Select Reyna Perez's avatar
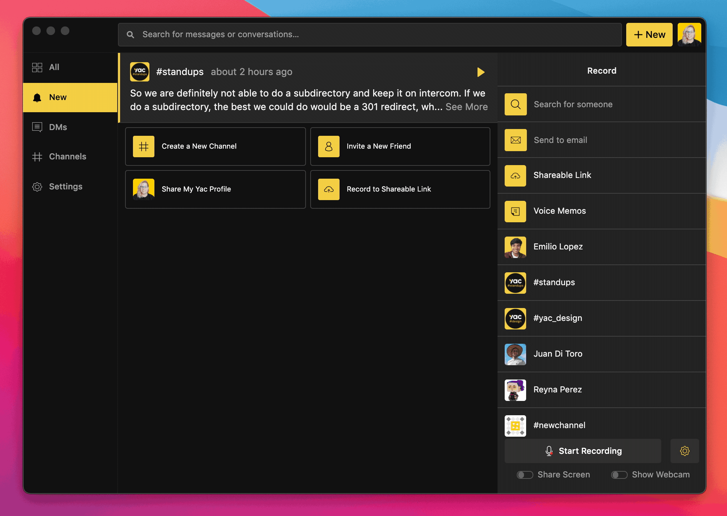This screenshot has width=727, height=516. point(515,390)
